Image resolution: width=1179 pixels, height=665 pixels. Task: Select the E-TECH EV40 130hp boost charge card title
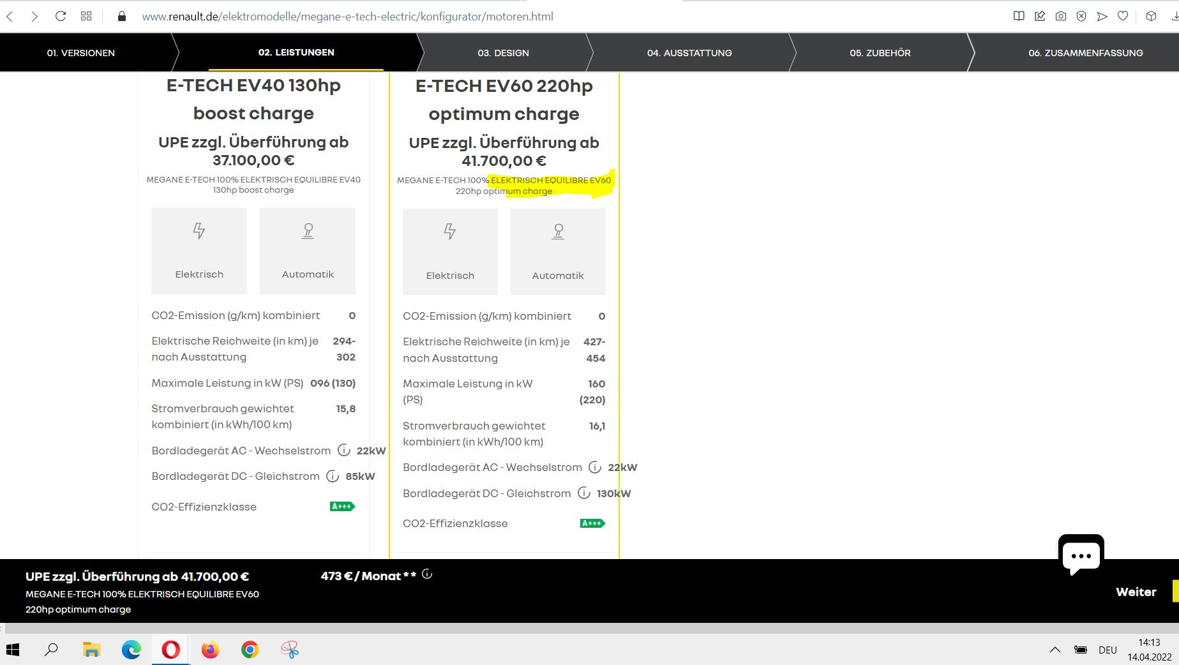coord(253,99)
